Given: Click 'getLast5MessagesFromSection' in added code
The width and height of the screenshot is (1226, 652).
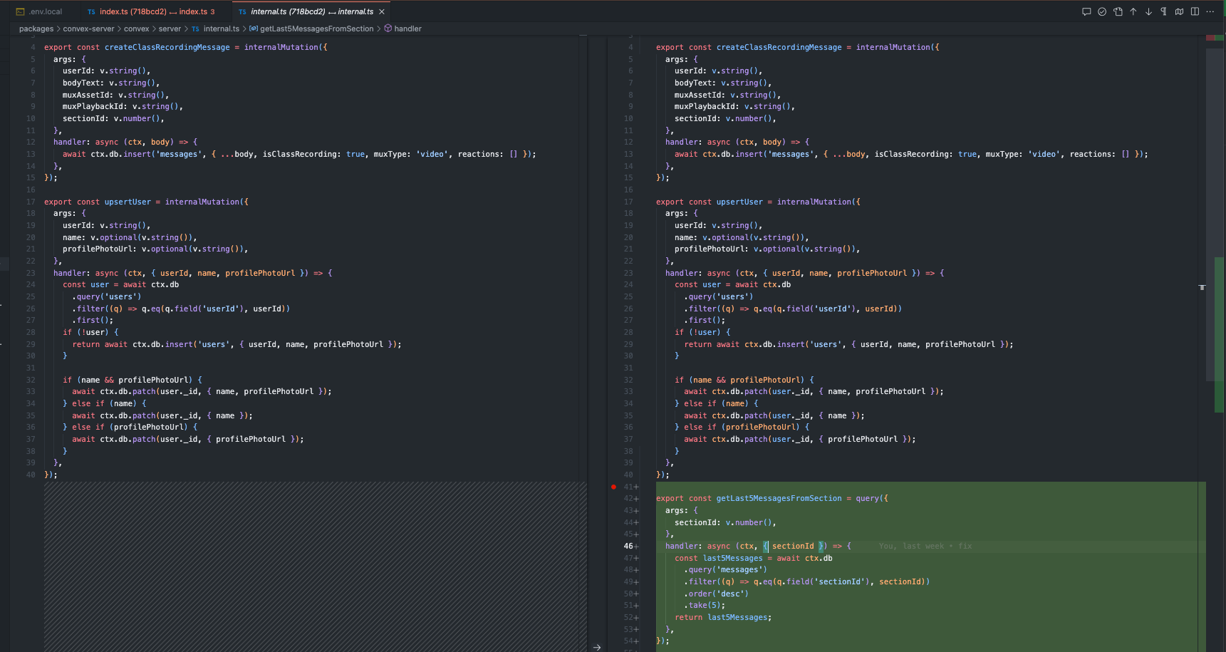Looking at the screenshot, I should pyautogui.click(x=779, y=498).
